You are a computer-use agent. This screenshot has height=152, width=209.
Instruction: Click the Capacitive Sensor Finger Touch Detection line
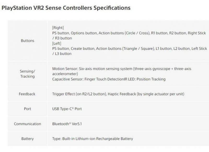click(x=109, y=79)
